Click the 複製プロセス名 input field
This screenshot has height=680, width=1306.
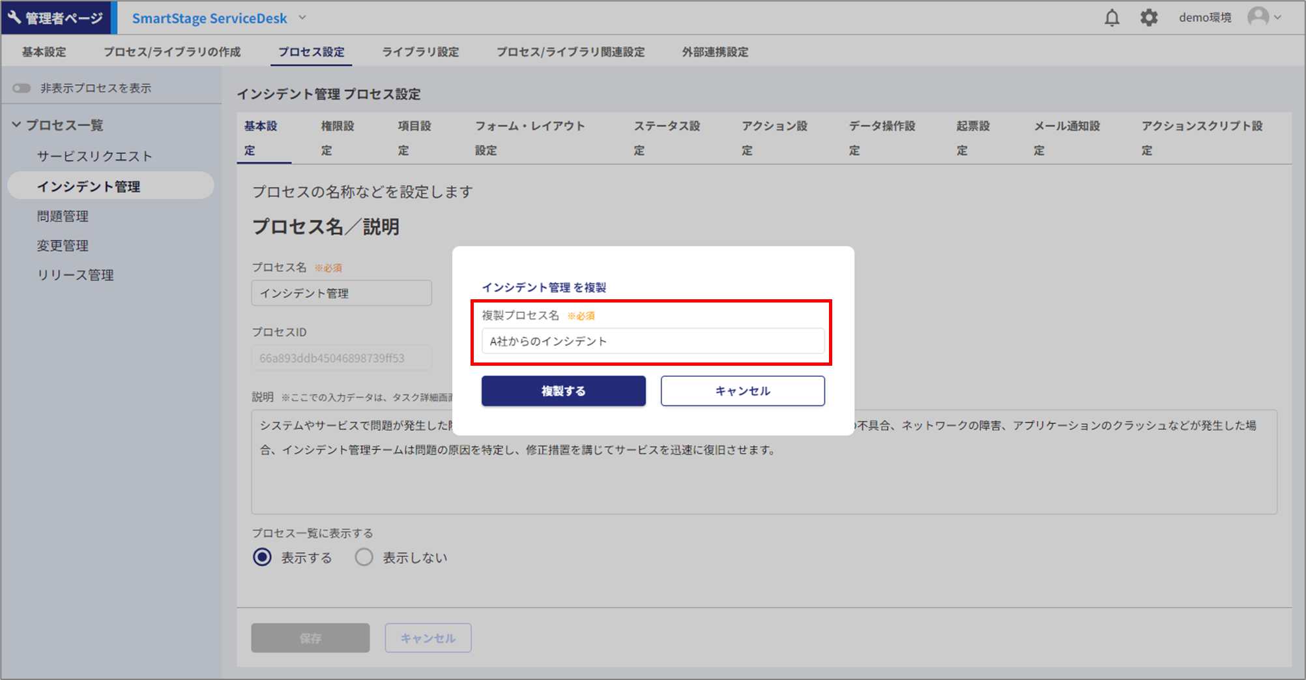(x=652, y=341)
